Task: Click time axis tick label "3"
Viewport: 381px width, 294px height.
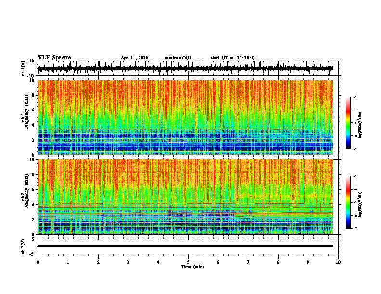Action: click(x=128, y=262)
